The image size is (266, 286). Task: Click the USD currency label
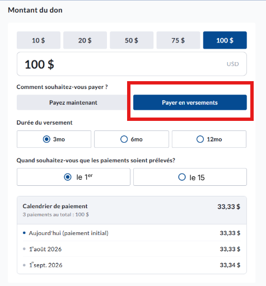click(232, 64)
